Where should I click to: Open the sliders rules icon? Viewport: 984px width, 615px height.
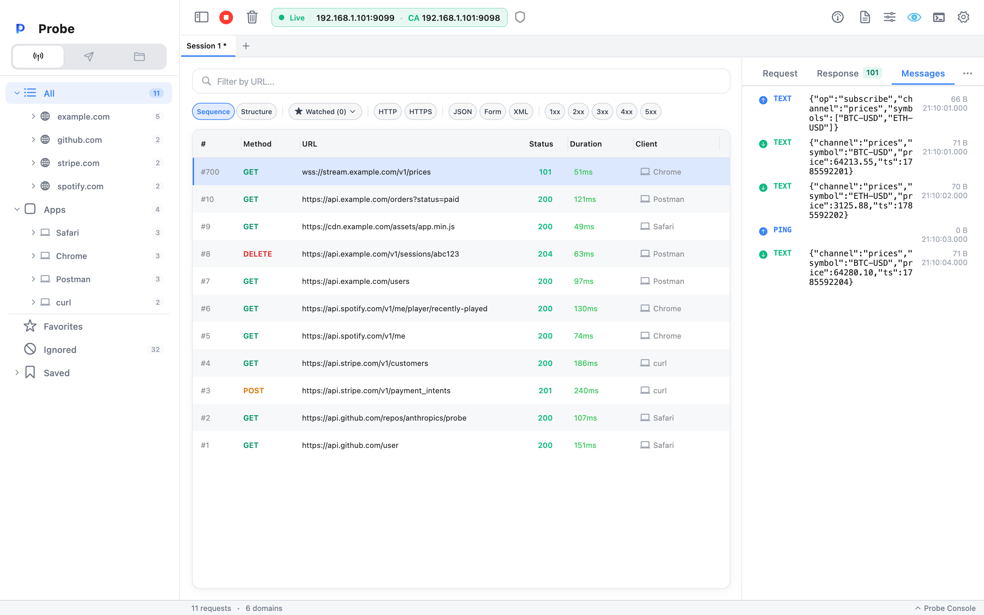[889, 17]
